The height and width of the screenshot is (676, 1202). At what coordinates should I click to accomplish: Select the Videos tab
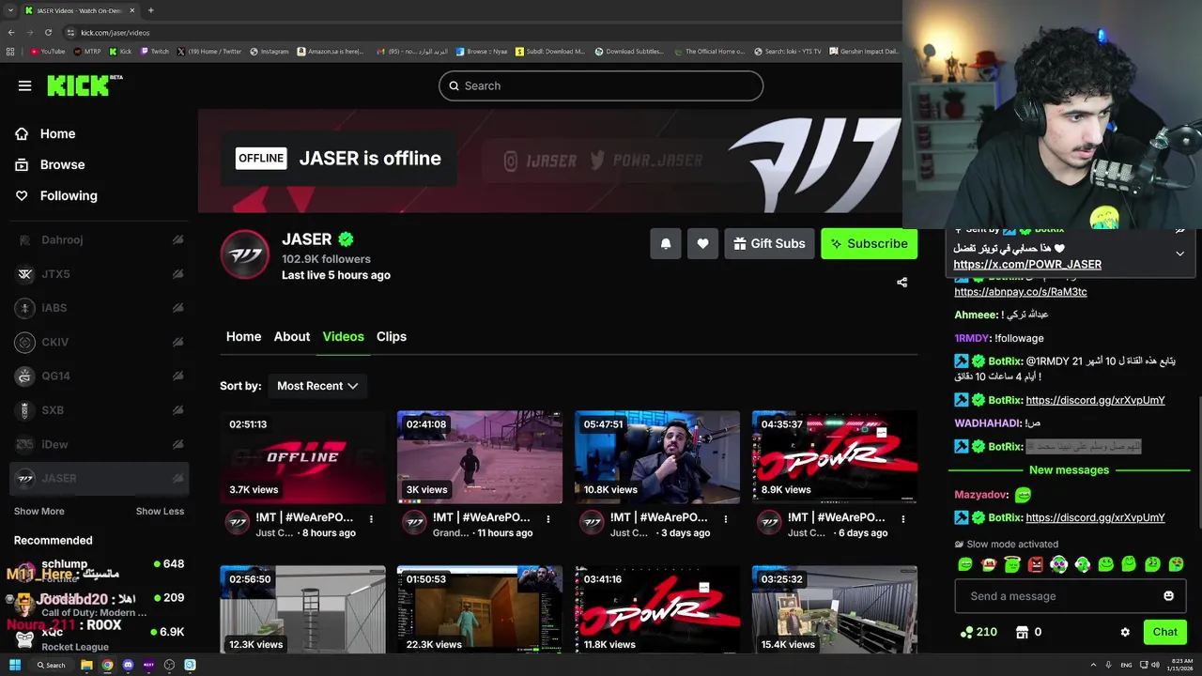pos(343,336)
